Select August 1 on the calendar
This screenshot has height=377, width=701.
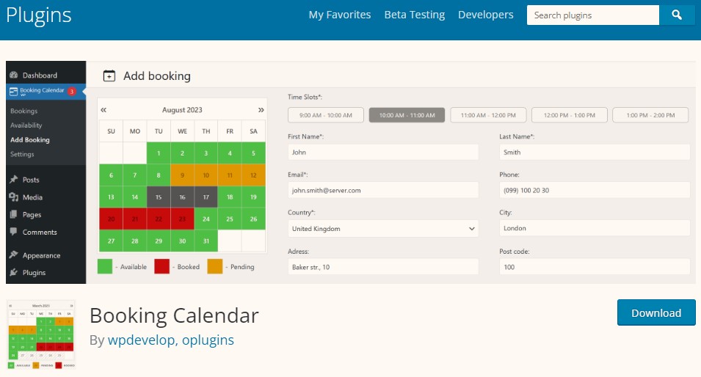pos(159,153)
